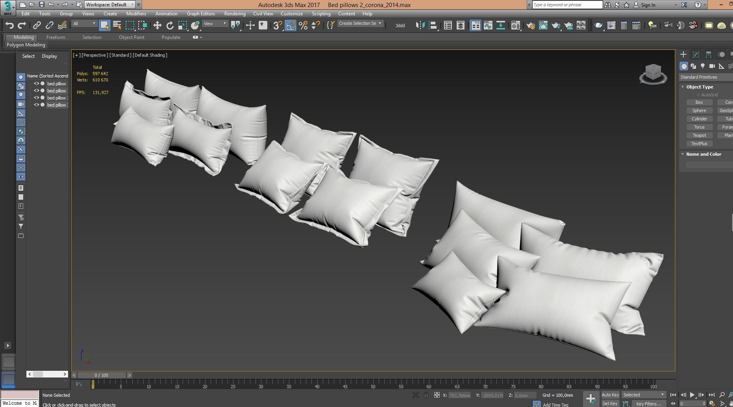The height and width of the screenshot is (407, 733).
Task: Toggle Selection Lock in status bar
Action: [426, 395]
